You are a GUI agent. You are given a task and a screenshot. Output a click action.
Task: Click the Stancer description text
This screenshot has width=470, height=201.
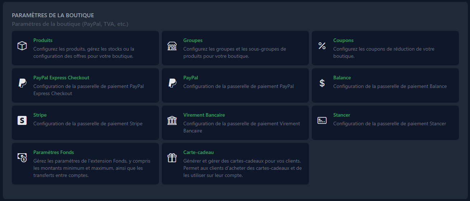point(389,124)
